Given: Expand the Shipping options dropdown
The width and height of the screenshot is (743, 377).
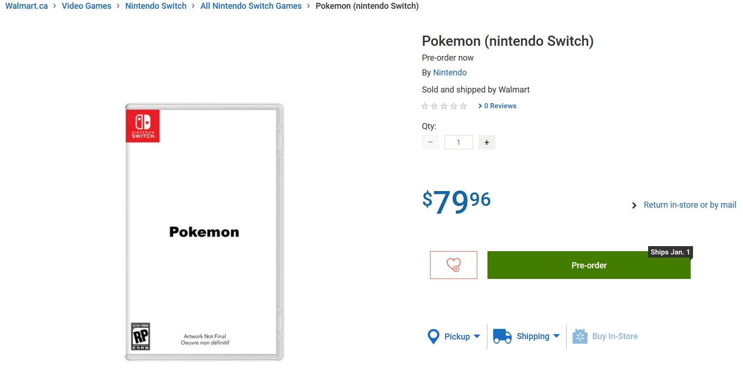Looking at the screenshot, I should coord(557,336).
